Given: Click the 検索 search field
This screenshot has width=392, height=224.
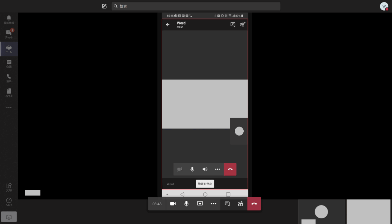Looking at the screenshot, I should tap(196, 6).
